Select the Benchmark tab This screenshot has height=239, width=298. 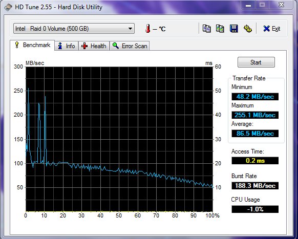(x=32, y=45)
